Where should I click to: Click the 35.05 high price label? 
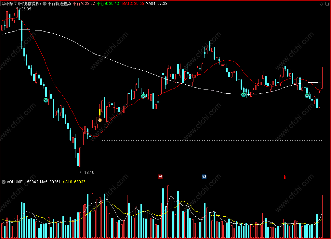click(x=26, y=9)
